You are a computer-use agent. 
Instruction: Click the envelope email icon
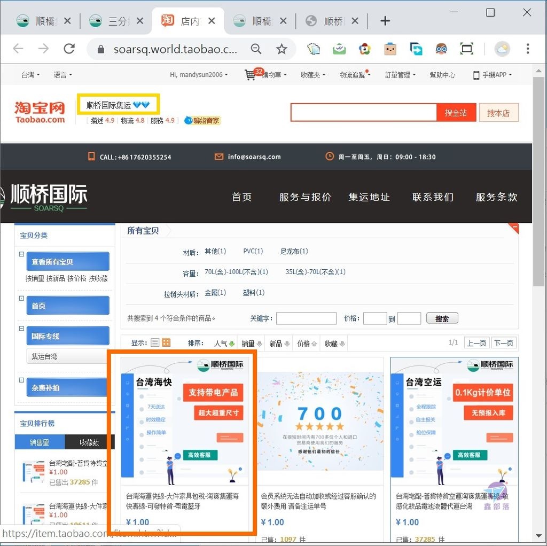coord(218,157)
